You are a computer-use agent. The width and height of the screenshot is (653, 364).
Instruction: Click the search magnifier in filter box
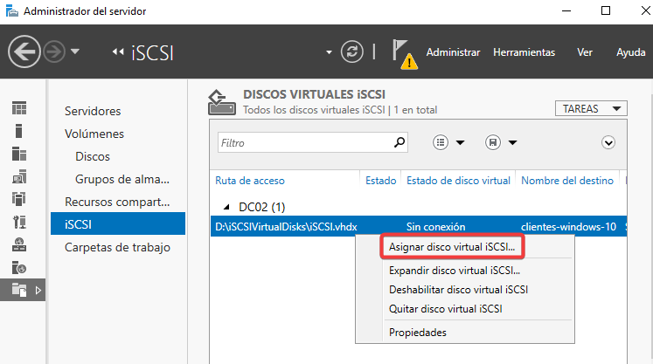click(399, 141)
